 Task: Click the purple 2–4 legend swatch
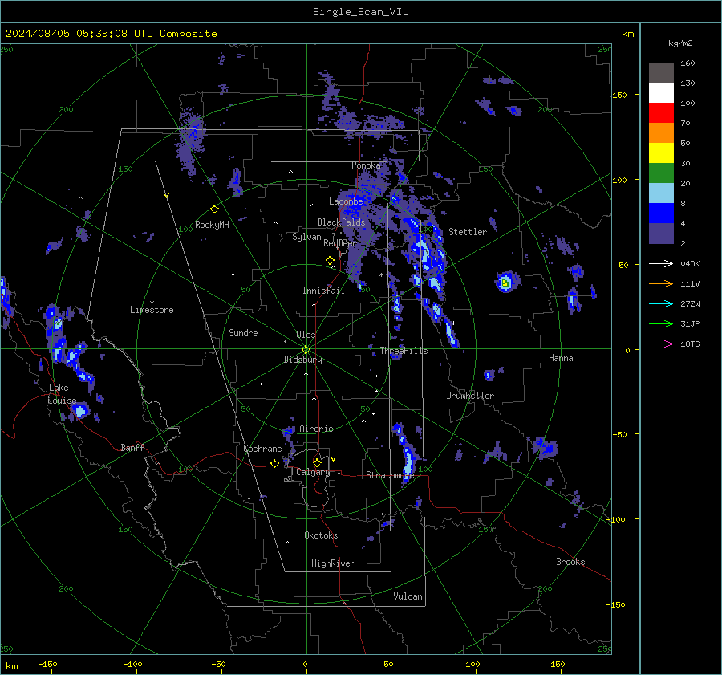661,233
